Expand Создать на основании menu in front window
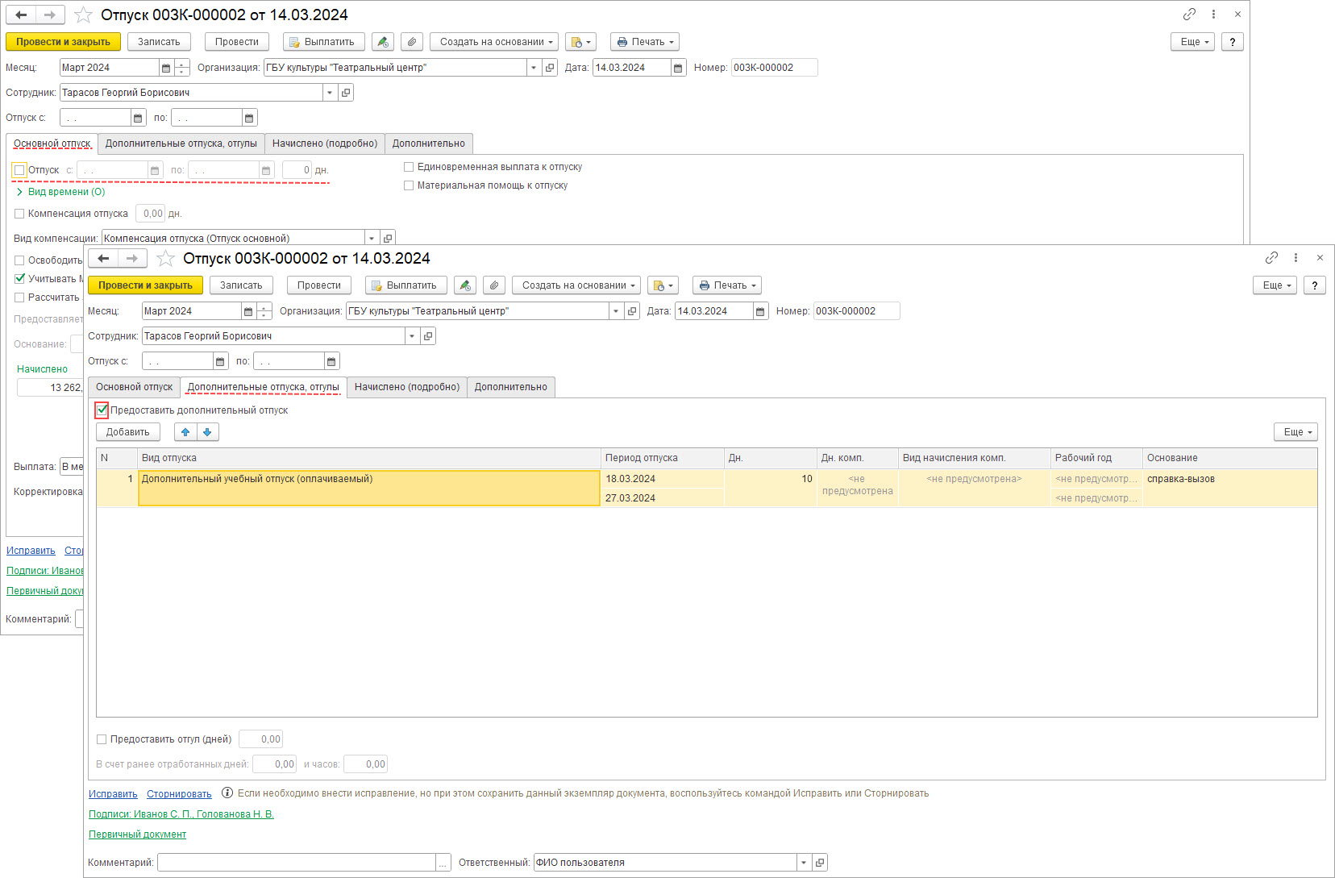This screenshot has width=1335, height=878. coord(576,285)
